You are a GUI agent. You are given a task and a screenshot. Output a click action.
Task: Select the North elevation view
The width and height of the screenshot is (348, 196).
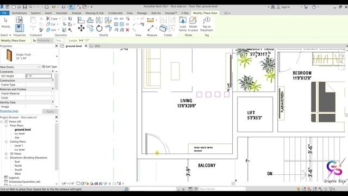pyautogui.click(x=18, y=166)
